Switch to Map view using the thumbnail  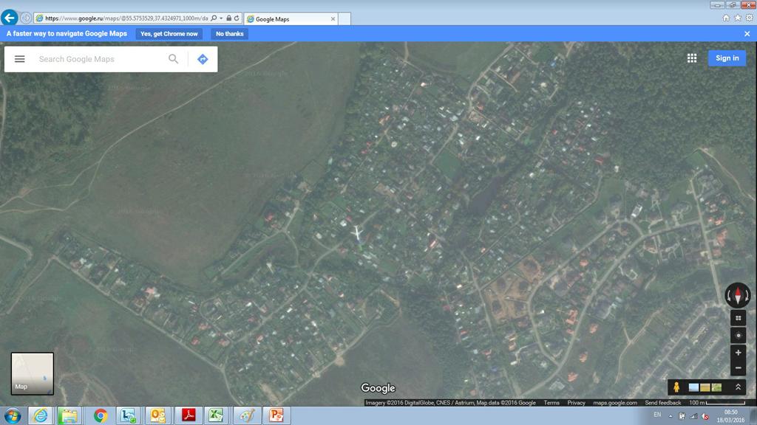[x=33, y=373]
